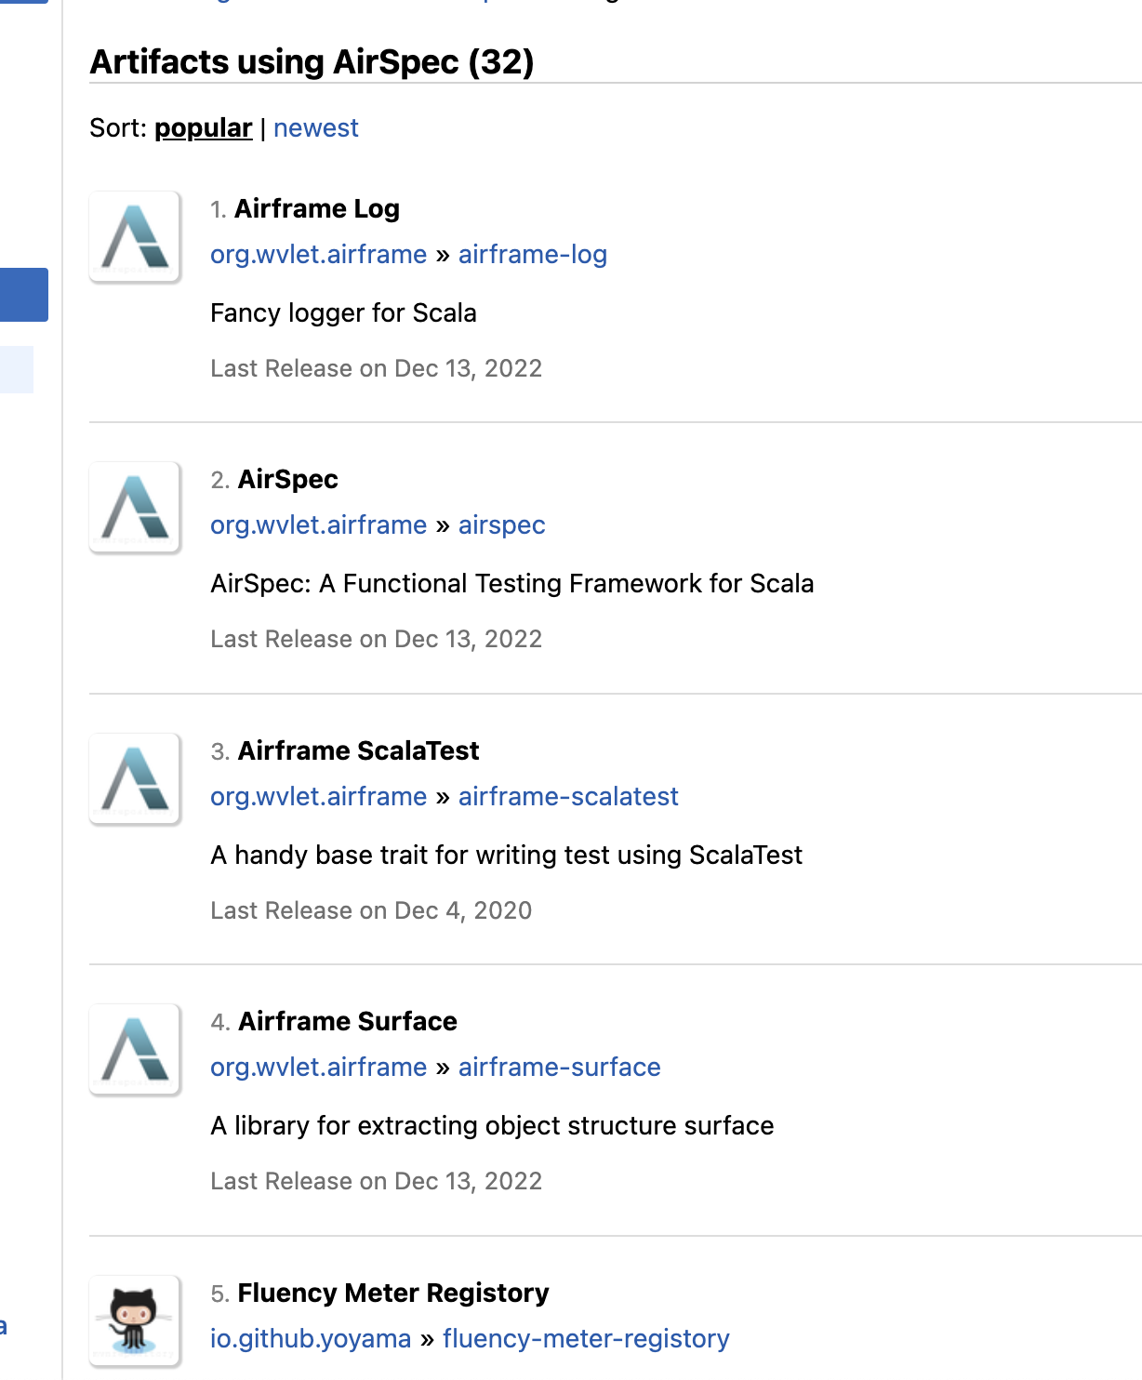This screenshot has width=1142, height=1380.
Task: Open the airframe-scalatest artifact link
Action: click(x=568, y=796)
